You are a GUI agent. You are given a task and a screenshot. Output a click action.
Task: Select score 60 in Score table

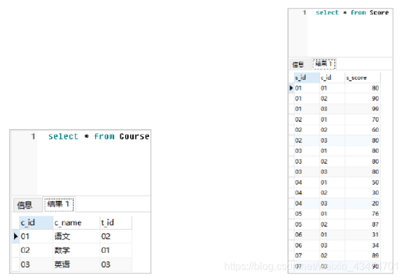pyautogui.click(x=363, y=130)
